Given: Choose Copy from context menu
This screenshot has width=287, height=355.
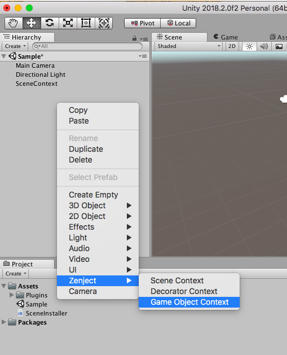Looking at the screenshot, I should pos(98,110).
